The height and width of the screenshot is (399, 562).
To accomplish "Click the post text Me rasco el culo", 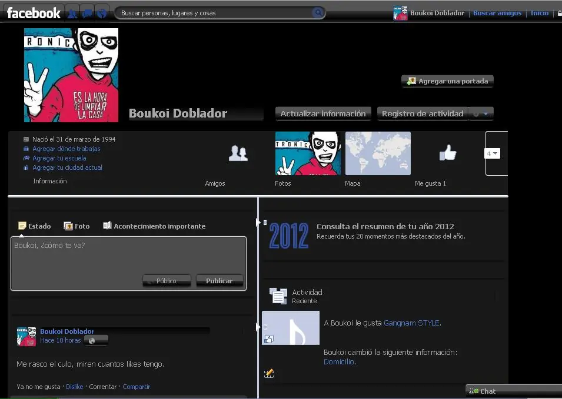I will (90, 364).
